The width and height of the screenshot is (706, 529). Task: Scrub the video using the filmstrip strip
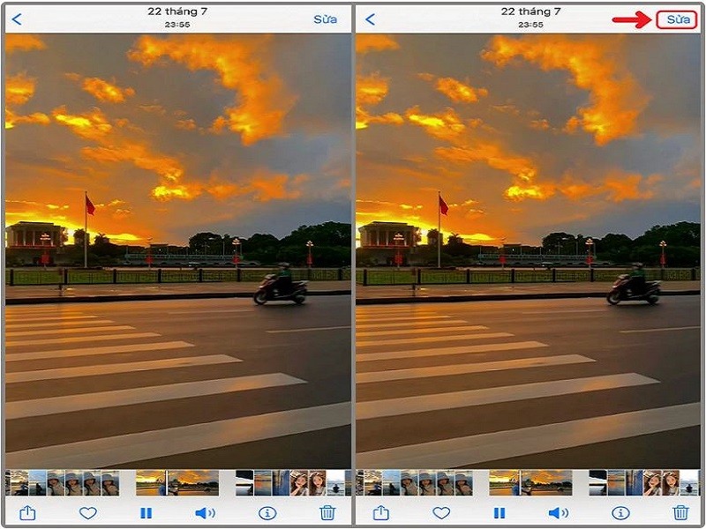coord(176,481)
